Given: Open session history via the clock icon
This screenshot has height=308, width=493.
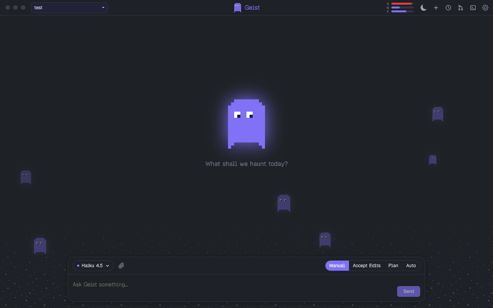Looking at the screenshot, I should [x=448, y=8].
